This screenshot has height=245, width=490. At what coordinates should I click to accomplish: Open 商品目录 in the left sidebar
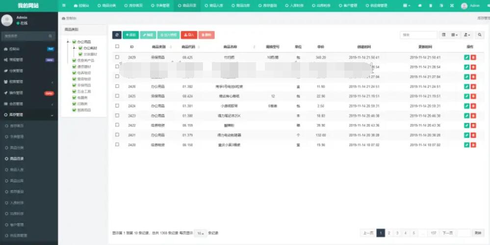pos(17,159)
